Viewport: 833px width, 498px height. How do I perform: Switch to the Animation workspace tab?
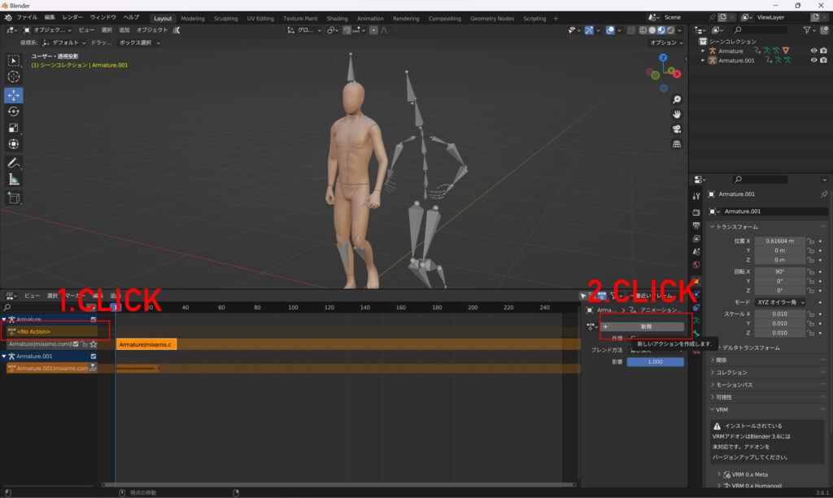(x=370, y=18)
